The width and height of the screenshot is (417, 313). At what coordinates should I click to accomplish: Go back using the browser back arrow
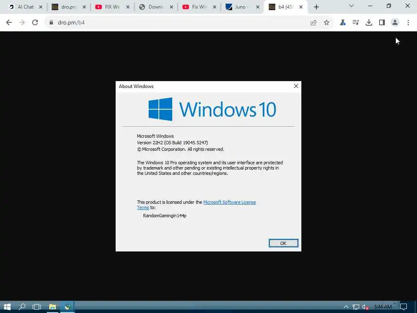(9, 23)
